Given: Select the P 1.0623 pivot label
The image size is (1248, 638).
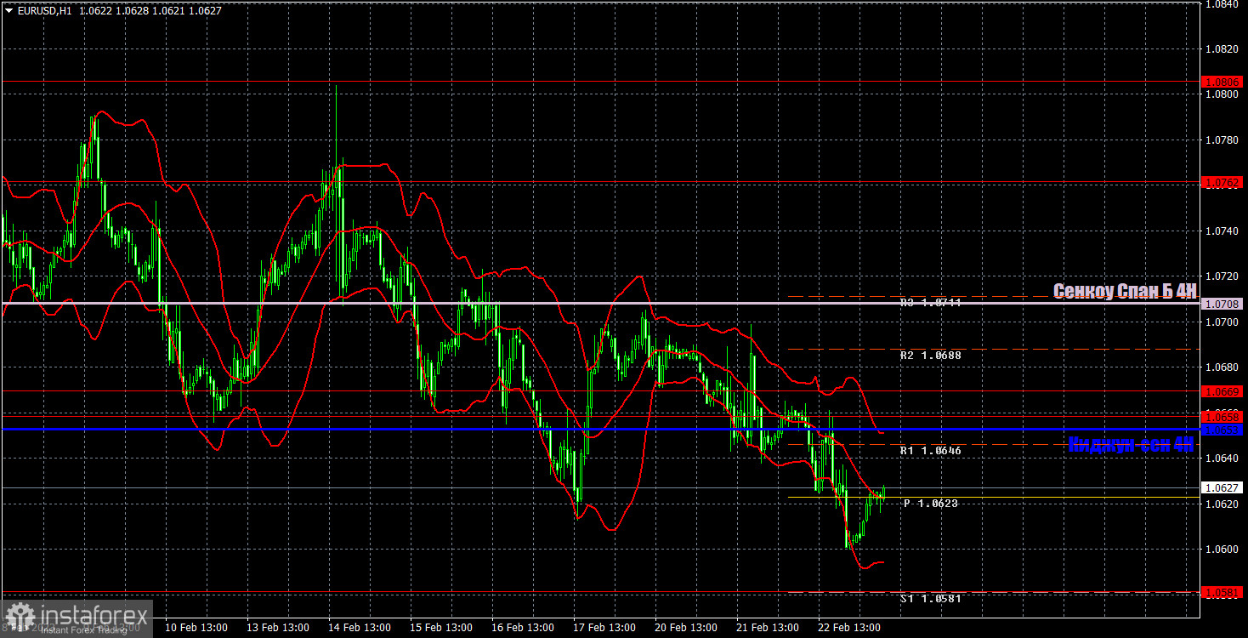Looking at the screenshot, I should click(x=931, y=504).
